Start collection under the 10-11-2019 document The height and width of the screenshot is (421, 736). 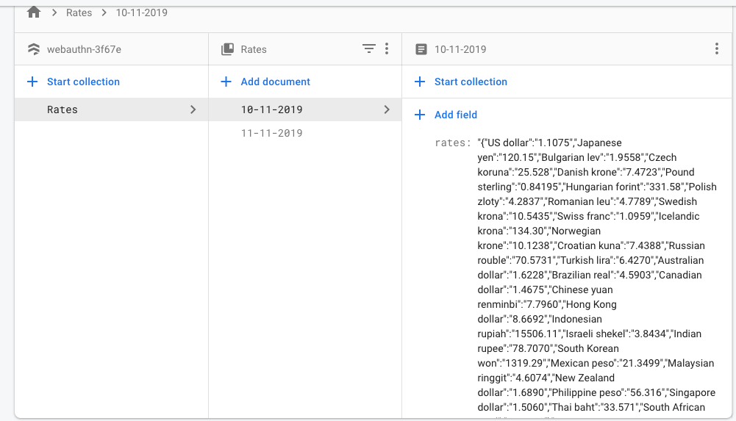470,82
